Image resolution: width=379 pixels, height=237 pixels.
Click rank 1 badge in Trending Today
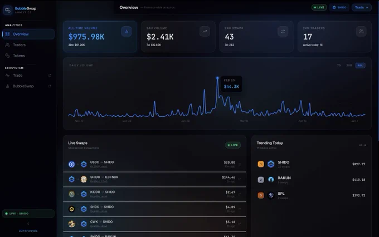[x=261, y=164]
